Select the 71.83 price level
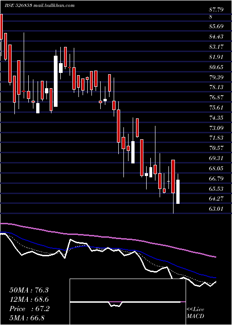The image size is (232, 325). (x=216, y=138)
